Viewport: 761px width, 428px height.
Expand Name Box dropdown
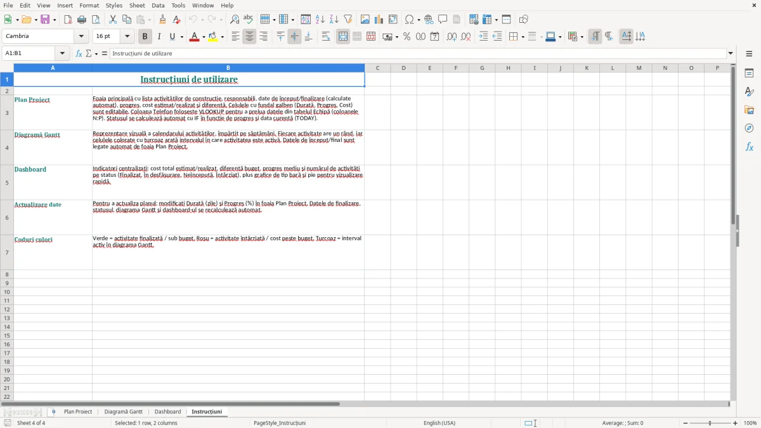point(62,53)
